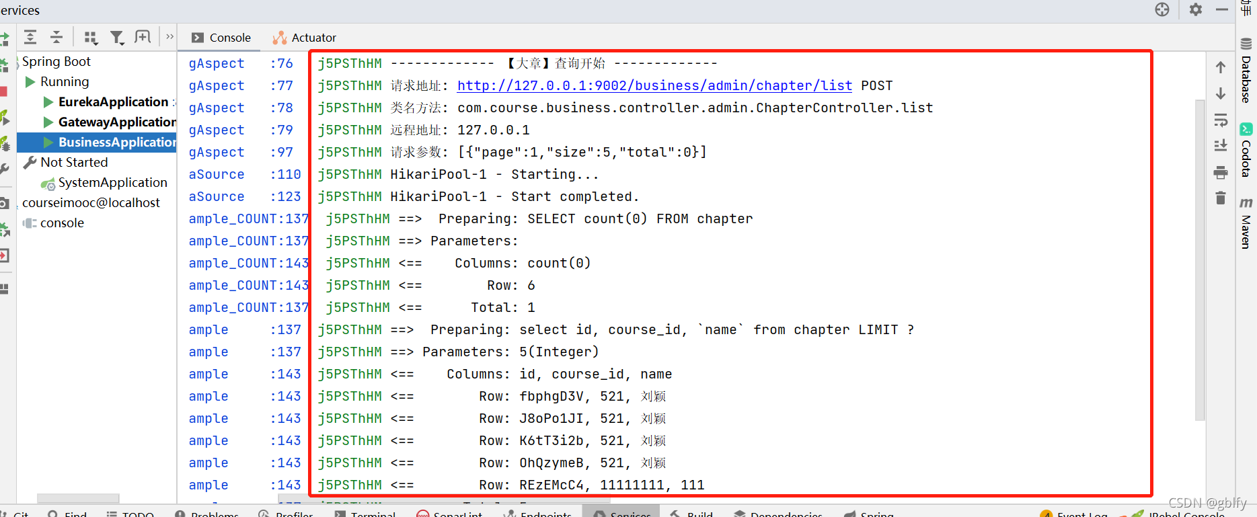Open the Database side tool window
The image size is (1257, 517).
(x=1246, y=70)
